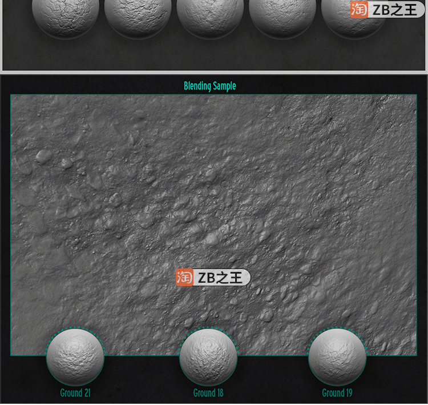The image size is (428, 405).
Task: Click the 'Ground 21' label text
Action: coord(75,392)
